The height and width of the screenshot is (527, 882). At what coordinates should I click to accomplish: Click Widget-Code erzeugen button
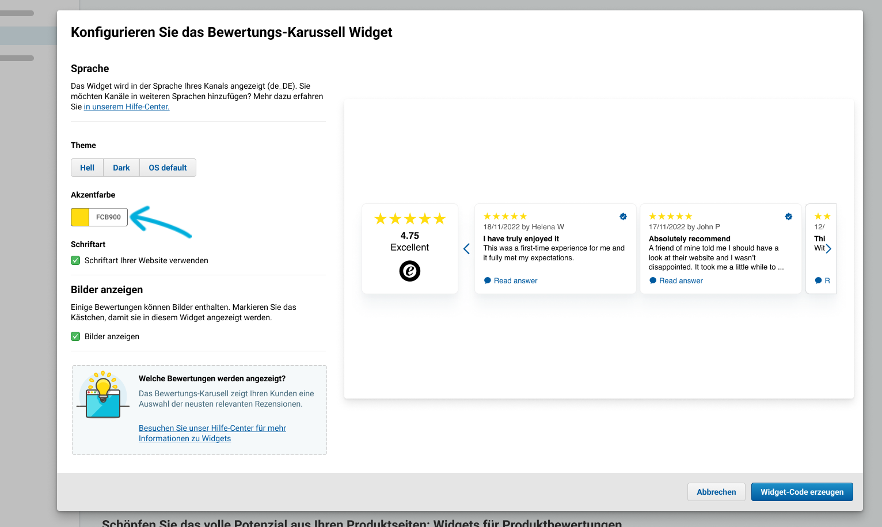(802, 492)
